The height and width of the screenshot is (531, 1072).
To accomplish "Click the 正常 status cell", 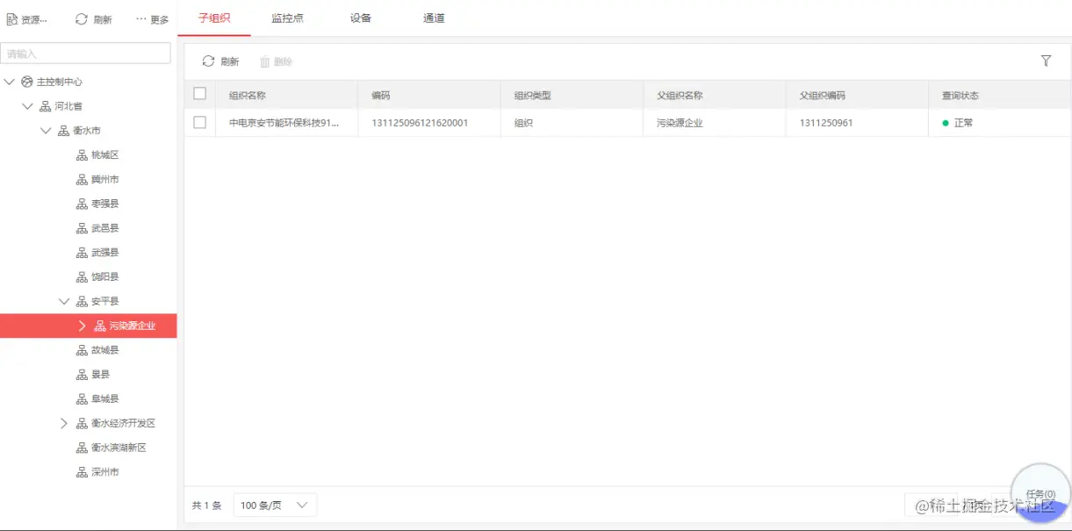I will point(958,123).
